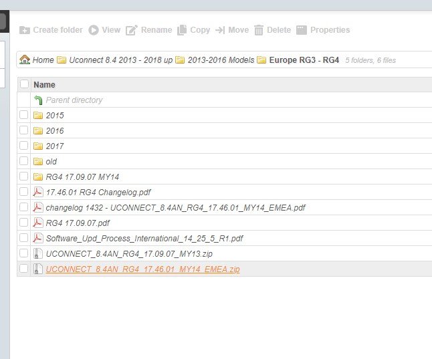Open Uconnect 8.4 2013 - 2018 up breadcrumb
This screenshot has width=432, height=359.
(x=120, y=60)
